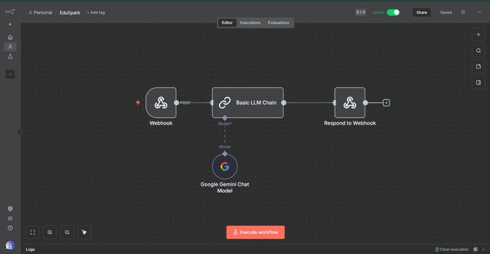
Task: Open the Shared sidebar icon
Action: click(x=10, y=57)
